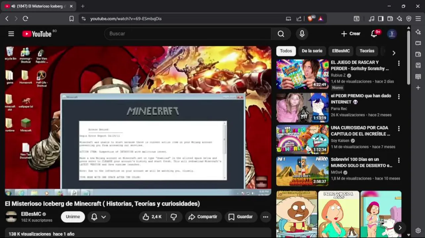Click '138 K visualizaciones hace 1 año' text
This screenshot has height=238, width=425.
coord(41,234)
